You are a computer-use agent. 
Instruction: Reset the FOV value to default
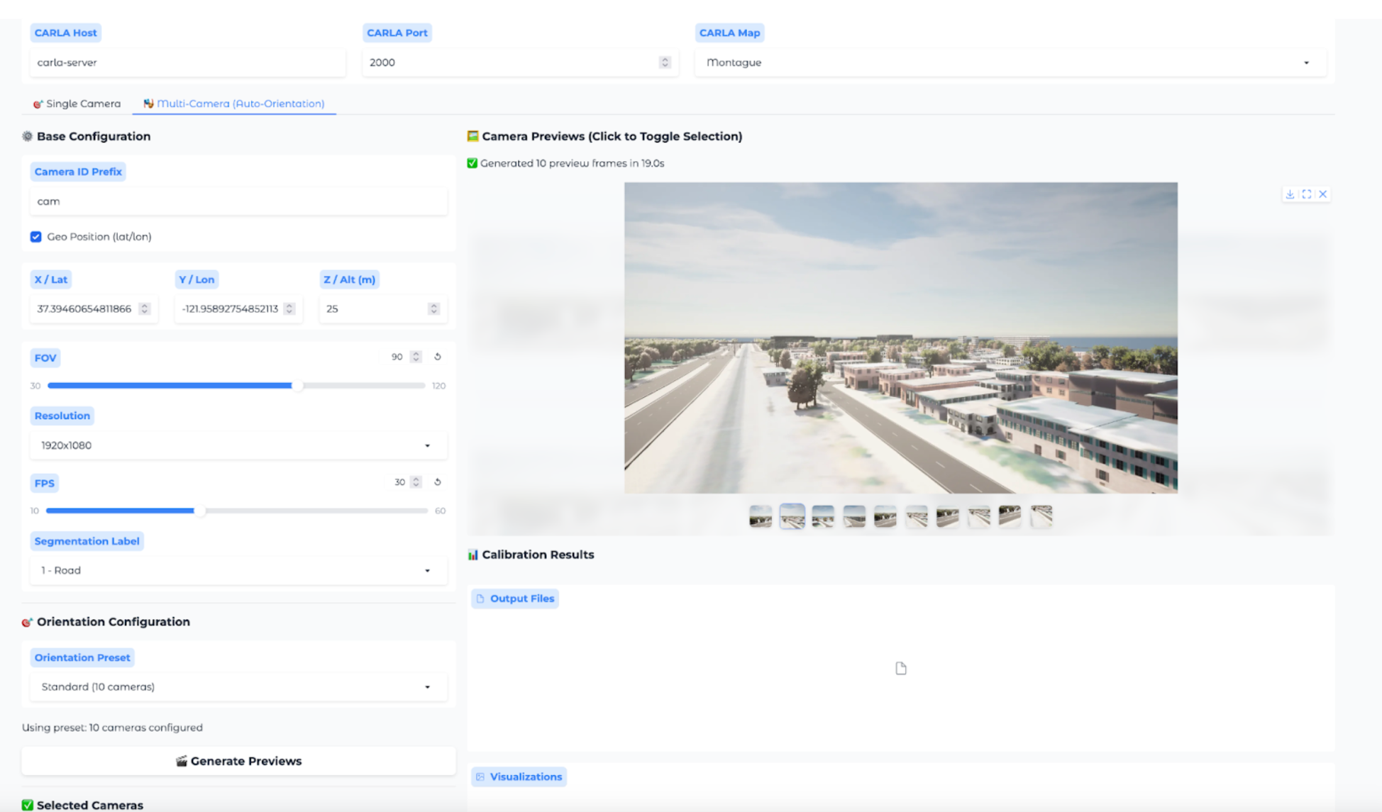coord(438,357)
